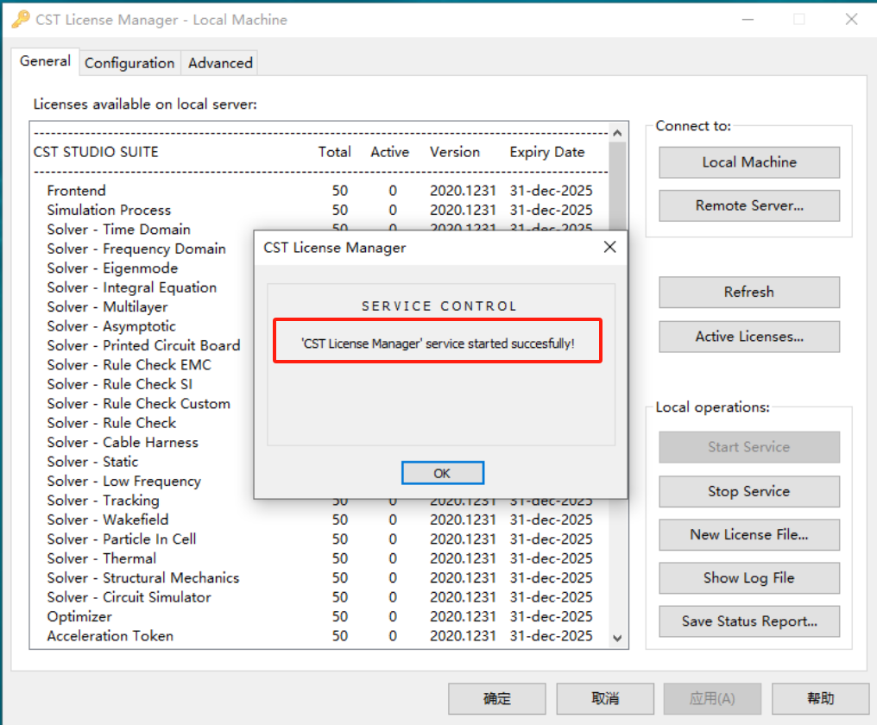Select Solver - Structural Mechanics row

tap(319, 578)
